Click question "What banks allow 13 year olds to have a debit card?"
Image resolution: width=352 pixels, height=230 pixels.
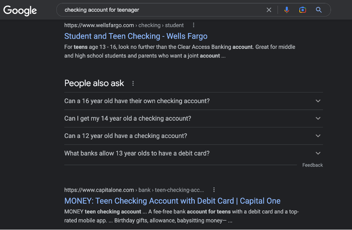point(137,153)
